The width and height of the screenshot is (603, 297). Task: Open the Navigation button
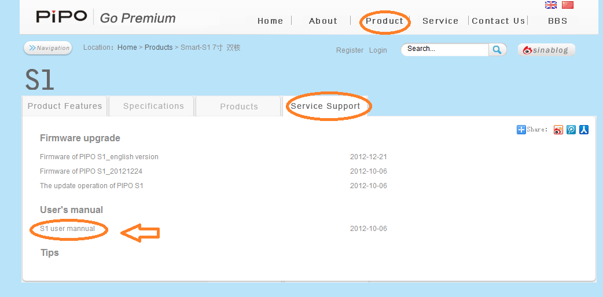(48, 48)
